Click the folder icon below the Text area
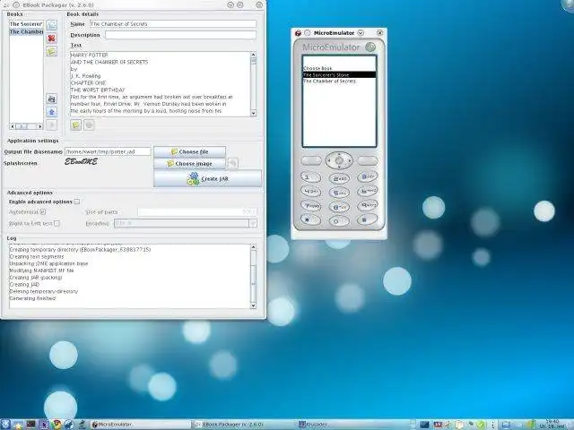This screenshot has width=574, height=430. pyautogui.click(x=75, y=125)
